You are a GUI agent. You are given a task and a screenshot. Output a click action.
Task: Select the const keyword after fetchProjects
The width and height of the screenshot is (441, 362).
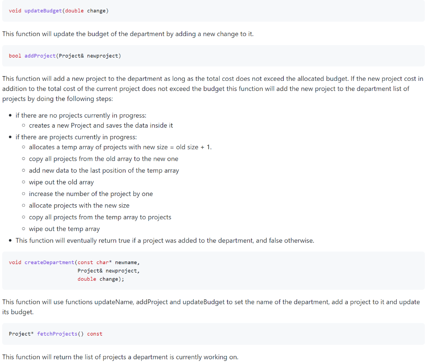coord(95,334)
